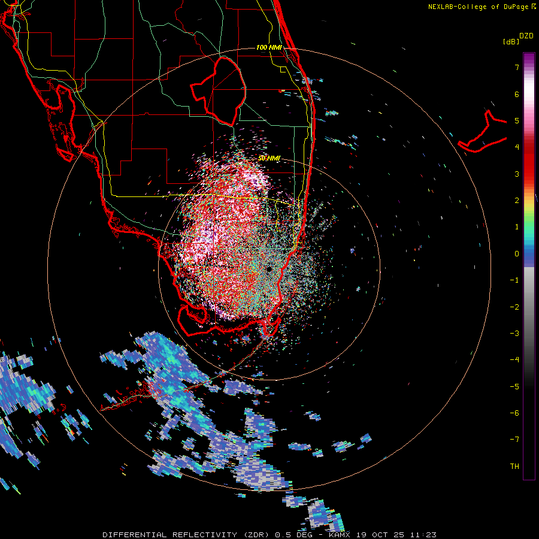539x539 pixels.
Task: Click the 50 NMI range ring label
Action: point(269,159)
